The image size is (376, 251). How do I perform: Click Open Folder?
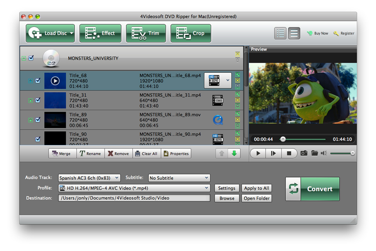point(257,198)
